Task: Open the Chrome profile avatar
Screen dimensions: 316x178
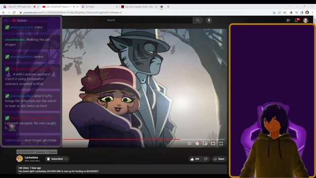Action: click(307, 12)
